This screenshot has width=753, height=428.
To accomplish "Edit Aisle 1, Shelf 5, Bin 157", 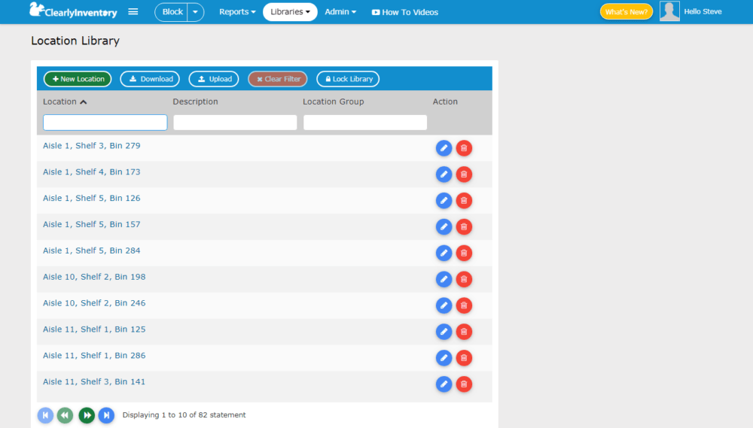I will point(444,227).
